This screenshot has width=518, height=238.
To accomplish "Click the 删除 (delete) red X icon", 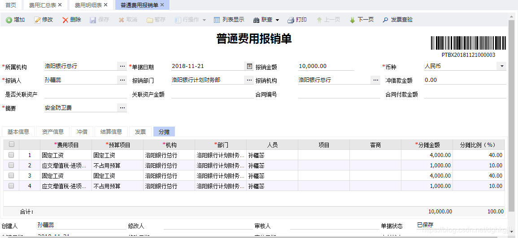I will tap(65, 20).
